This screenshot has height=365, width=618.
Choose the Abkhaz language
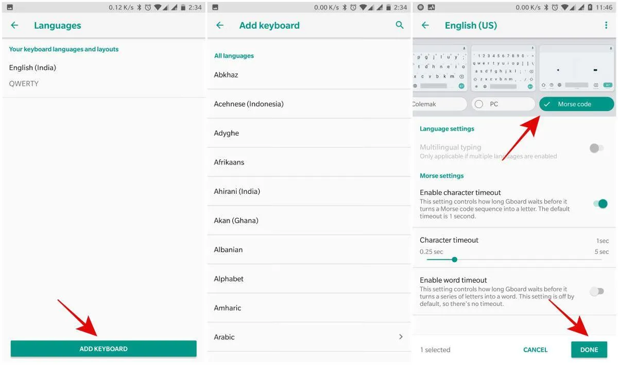pos(309,75)
